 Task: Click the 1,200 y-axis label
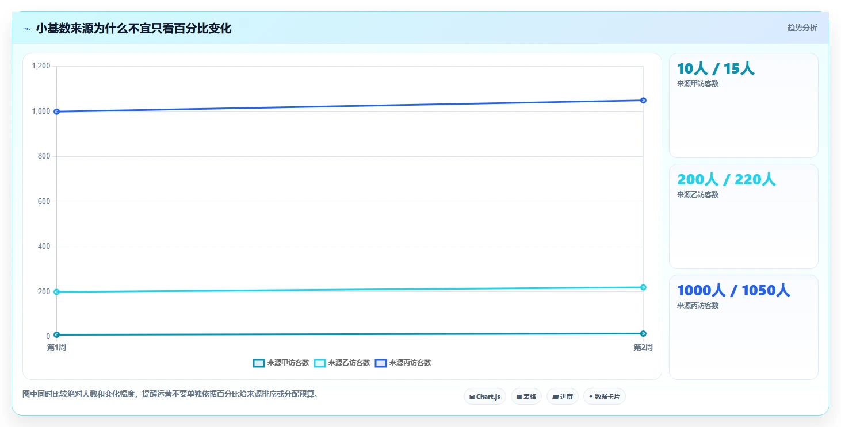point(41,66)
